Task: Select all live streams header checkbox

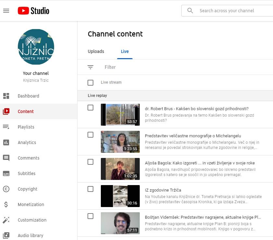Action: click(x=90, y=83)
